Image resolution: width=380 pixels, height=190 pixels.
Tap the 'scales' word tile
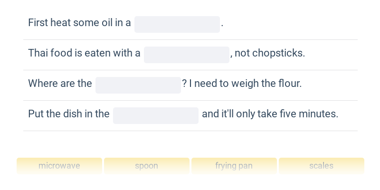(x=322, y=166)
